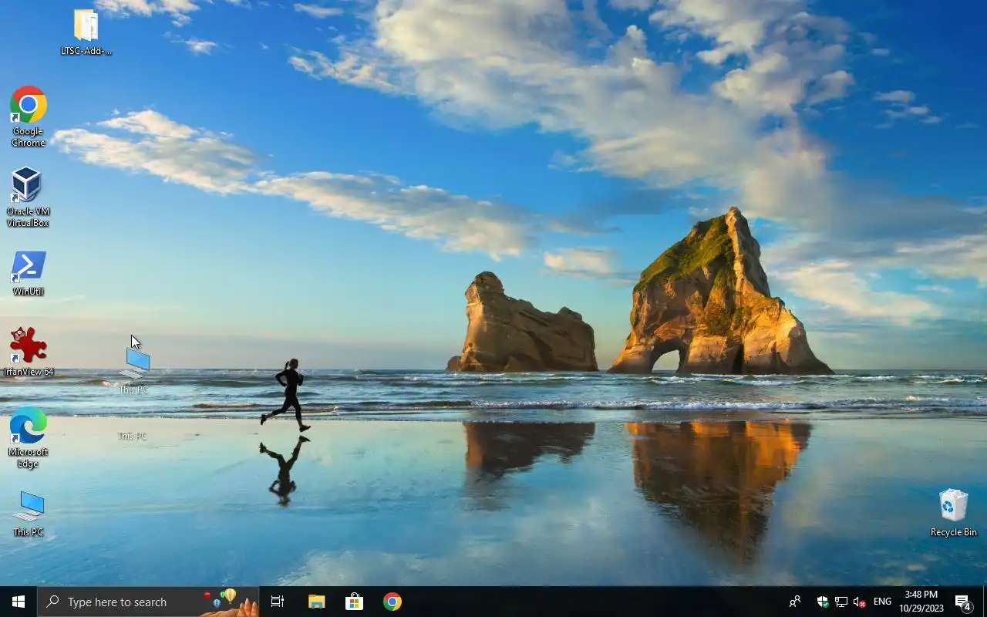Launch Google Chrome from the taskbar
The width and height of the screenshot is (987, 617).
392,602
